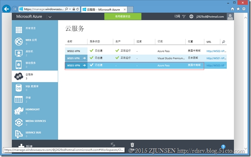Open the 订阅 subscription filter

coord(180,16)
